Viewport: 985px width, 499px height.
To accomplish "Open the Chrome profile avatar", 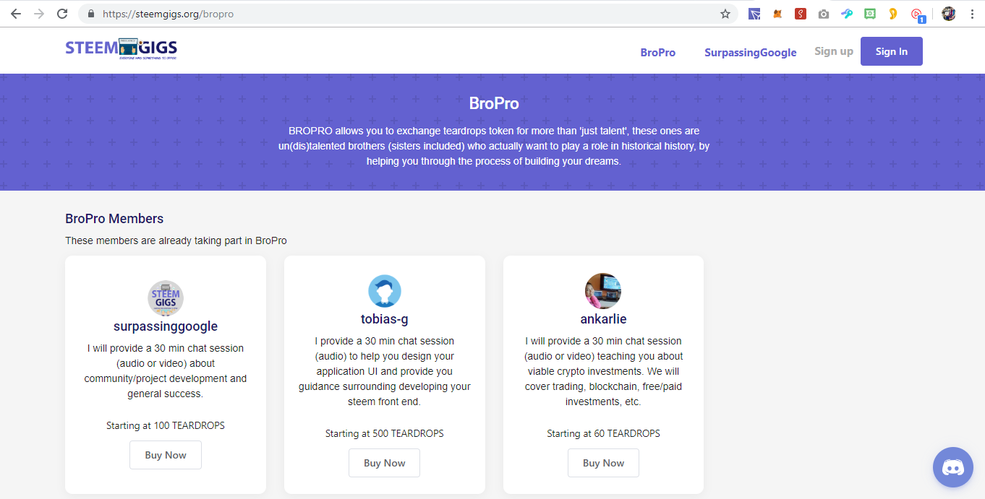I will [x=949, y=14].
